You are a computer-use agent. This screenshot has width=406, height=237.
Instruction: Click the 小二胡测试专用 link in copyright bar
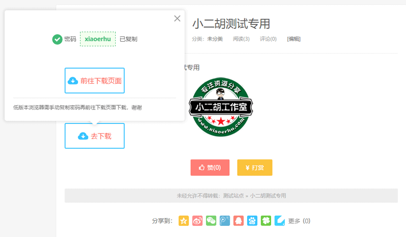tap(268, 195)
